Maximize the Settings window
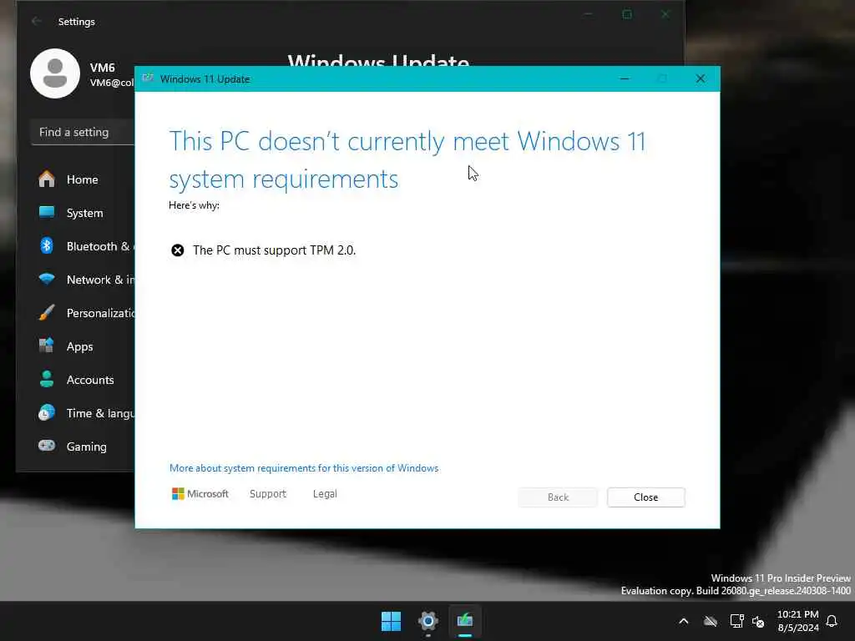This screenshot has width=855, height=641. 627,15
